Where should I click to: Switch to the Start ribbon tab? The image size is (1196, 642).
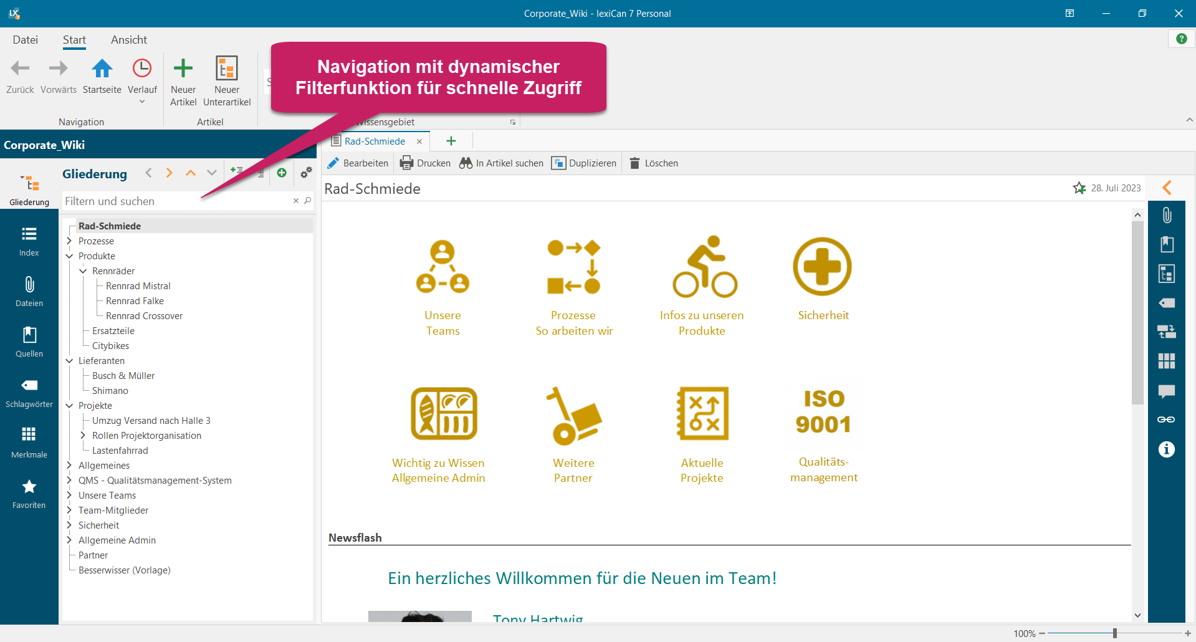pyautogui.click(x=74, y=40)
